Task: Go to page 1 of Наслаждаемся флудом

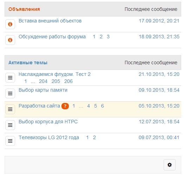Action: click(x=26, y=81)
